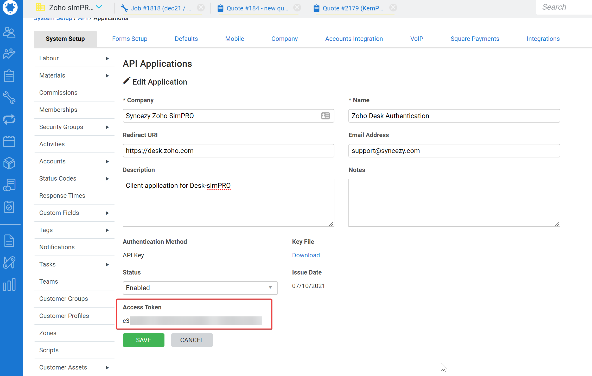Viewport: 592px width, 376px height.
Task: Click into the Description text area
Action: click(228, 203)
